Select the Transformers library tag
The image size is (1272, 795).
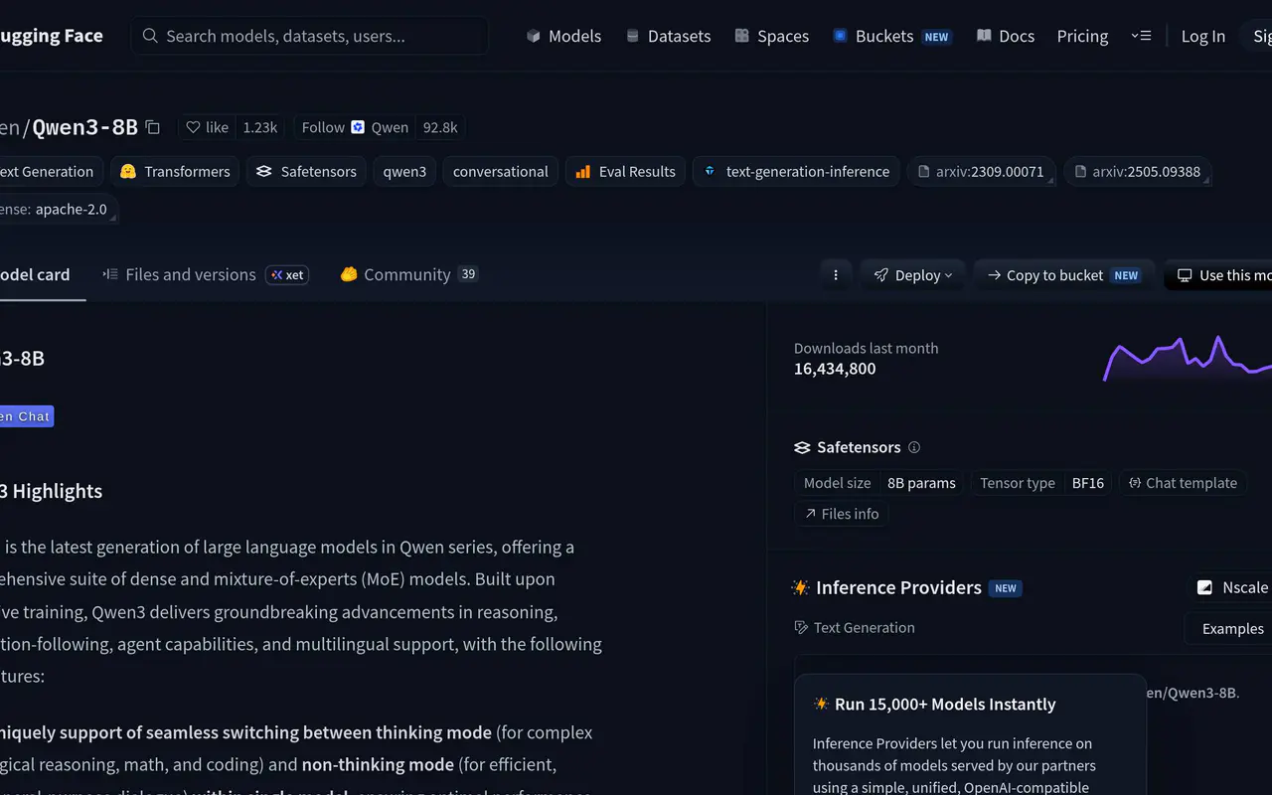[175, 171]
